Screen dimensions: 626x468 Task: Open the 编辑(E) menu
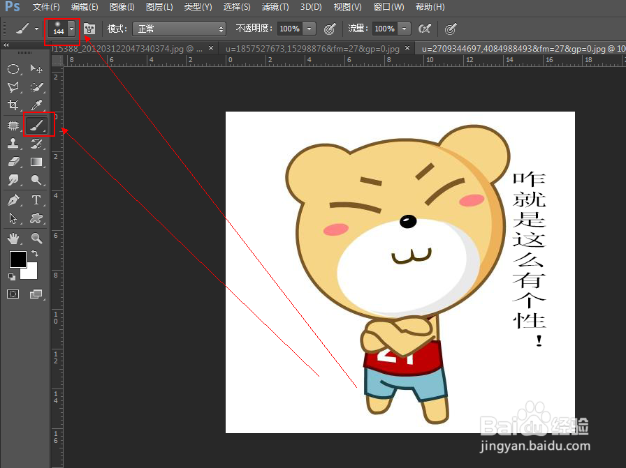coord(85,7)
